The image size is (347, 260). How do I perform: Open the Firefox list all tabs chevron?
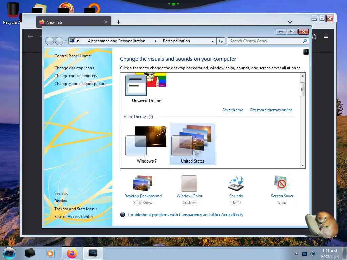point(290,22)
